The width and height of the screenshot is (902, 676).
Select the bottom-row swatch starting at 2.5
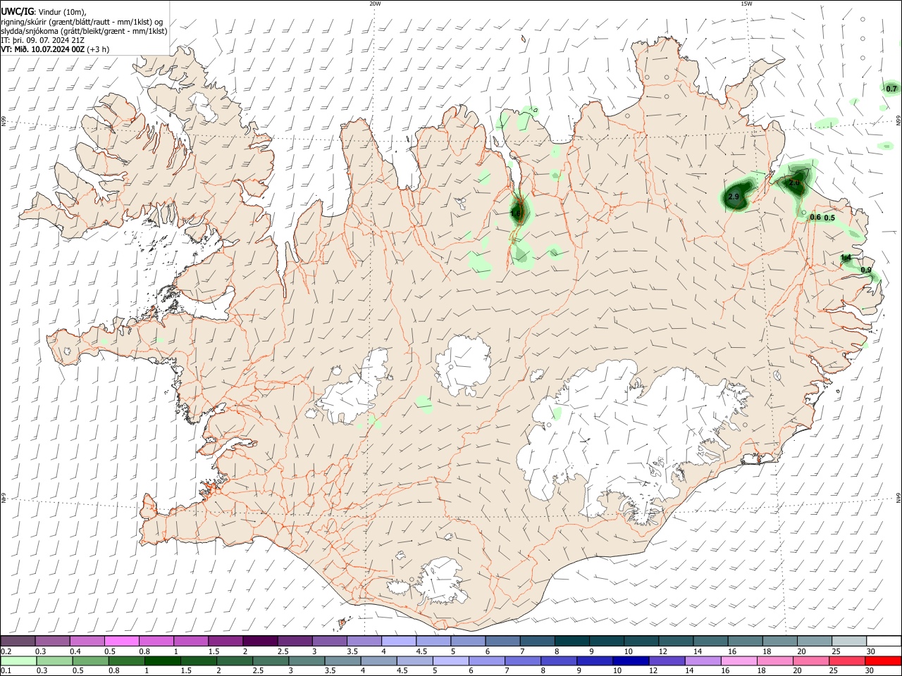tap(271, 661)
